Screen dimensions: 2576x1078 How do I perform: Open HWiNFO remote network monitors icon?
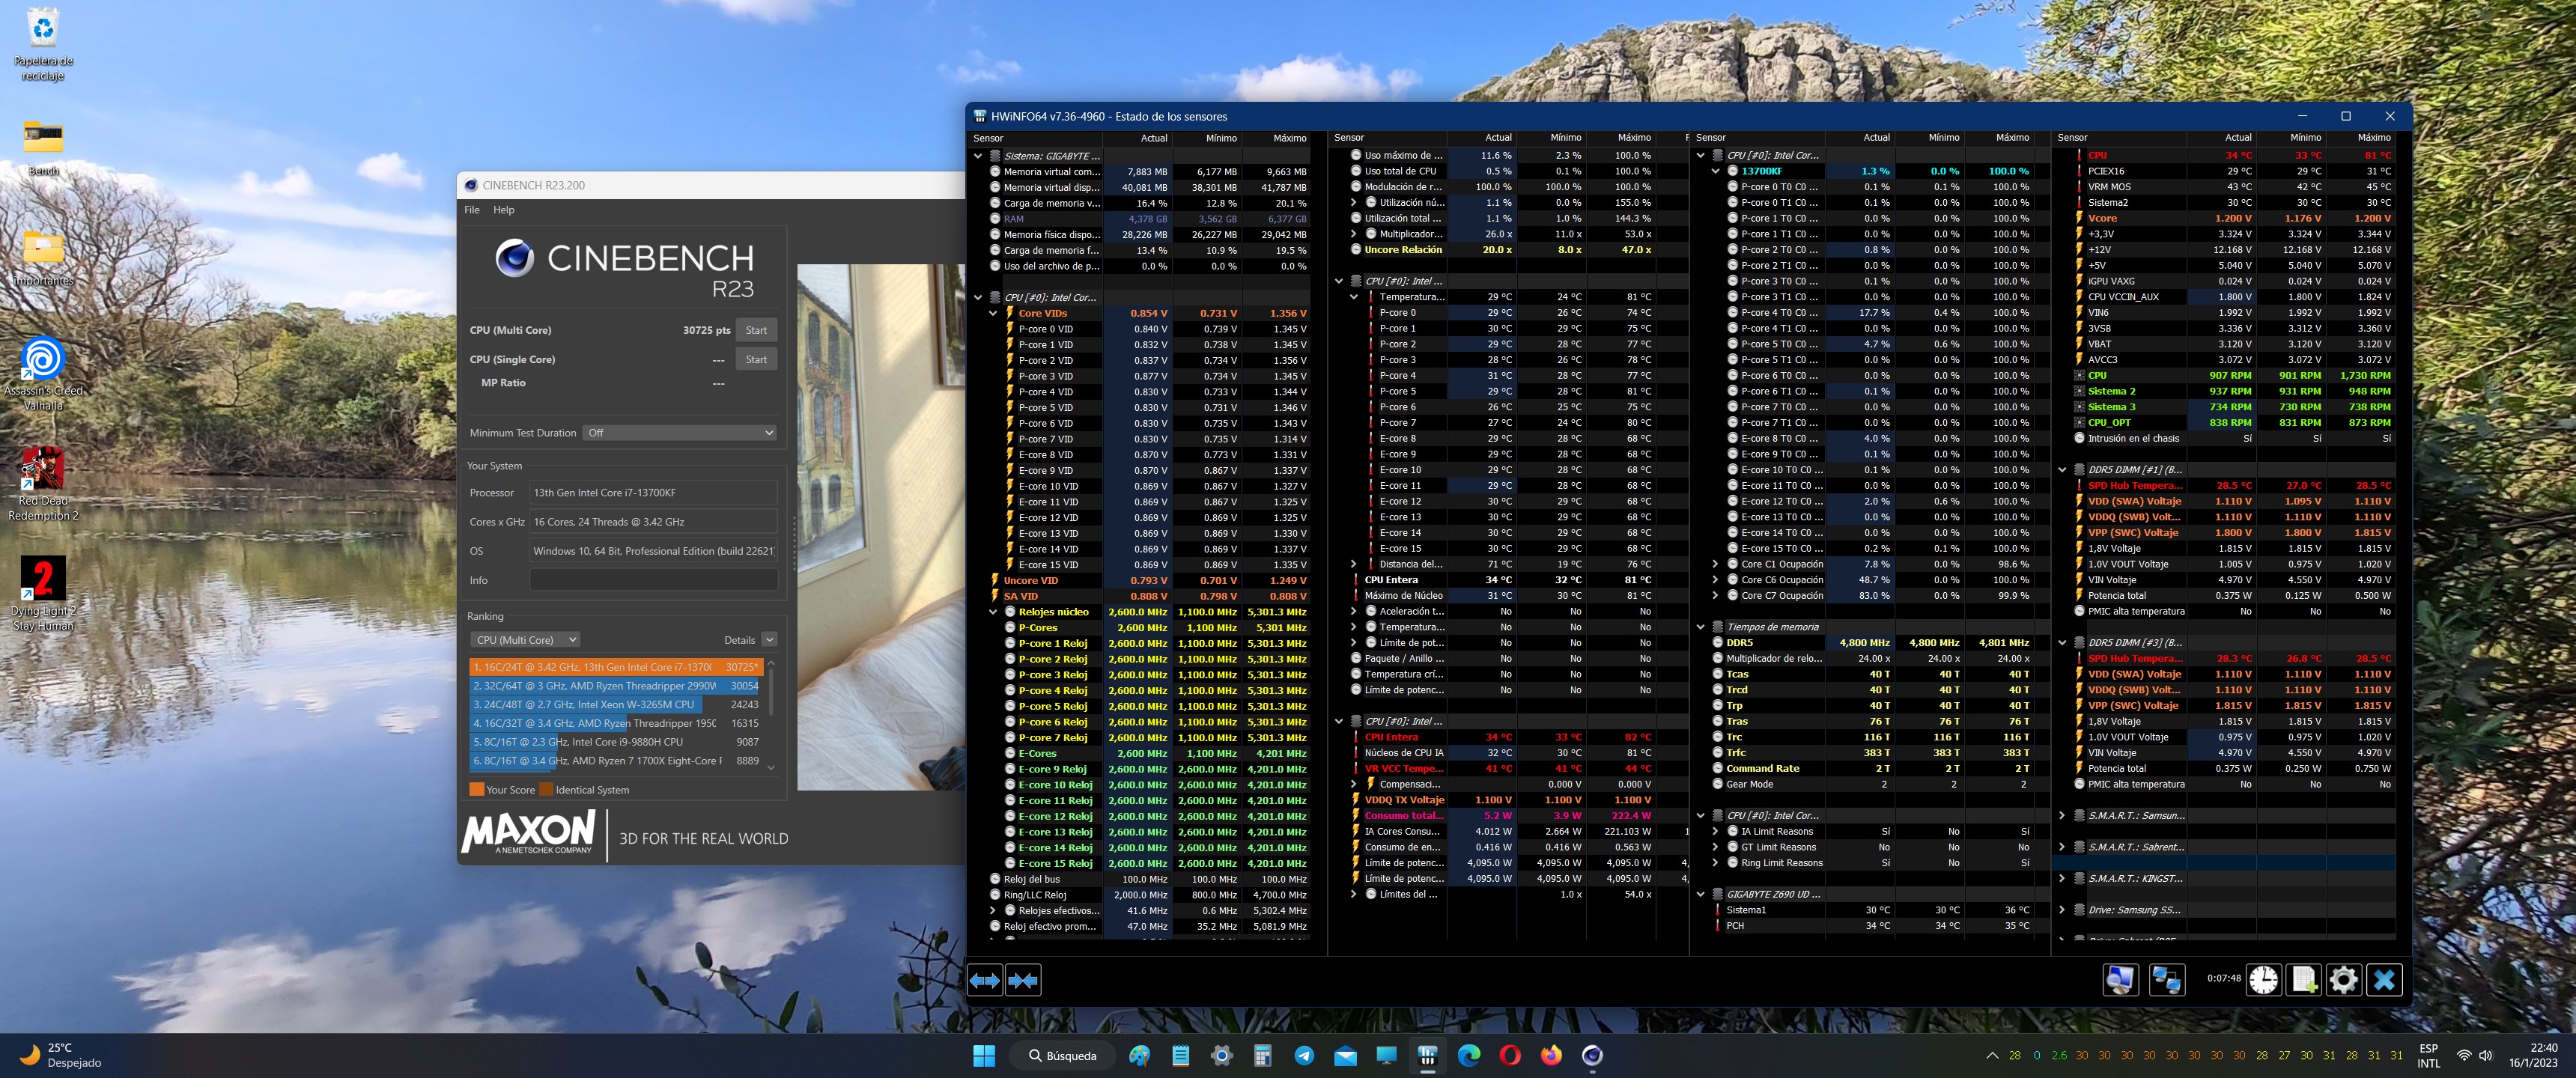tap(2166, 980)
